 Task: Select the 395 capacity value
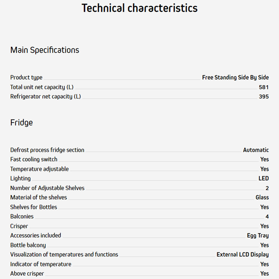click(x=264, y=97)
